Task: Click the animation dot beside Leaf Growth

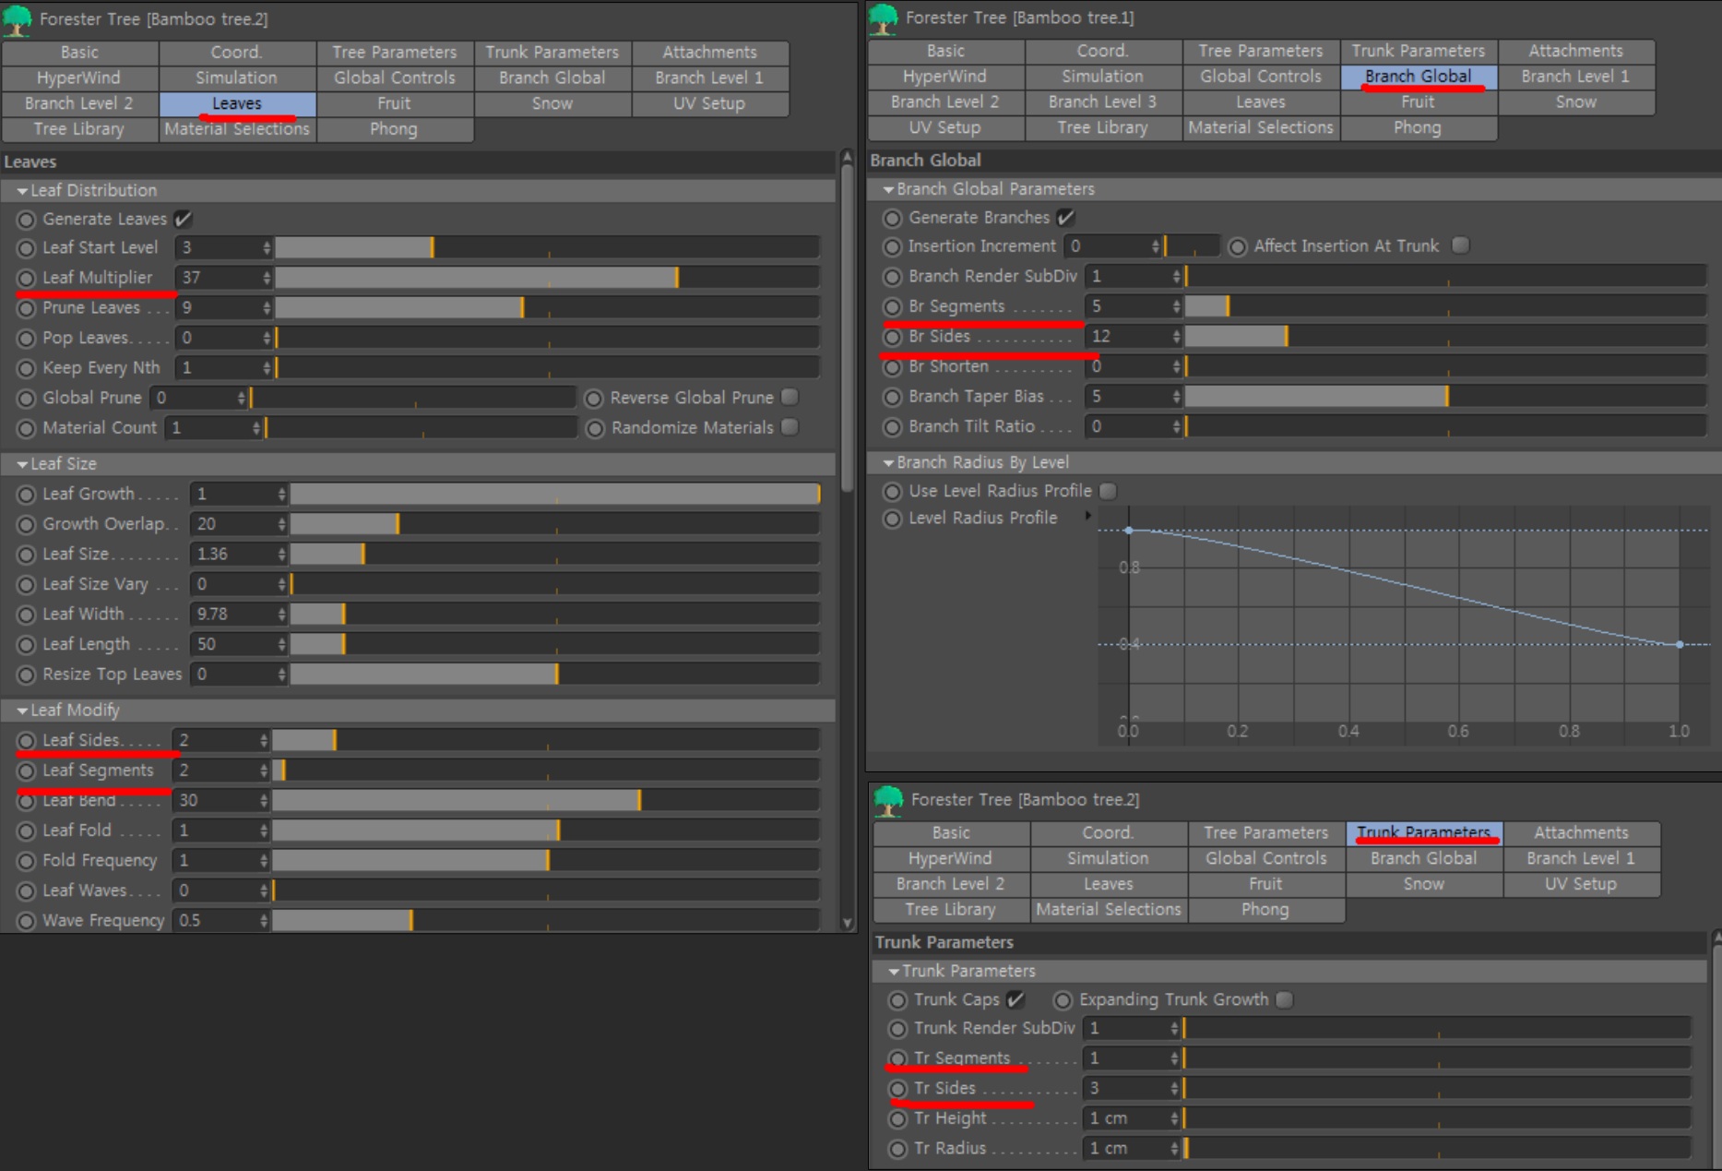Action: pos(26,495)
